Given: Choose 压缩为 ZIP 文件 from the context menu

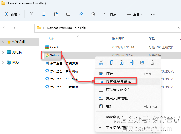Looking at the screenshot, I should [x=128, y=90].
